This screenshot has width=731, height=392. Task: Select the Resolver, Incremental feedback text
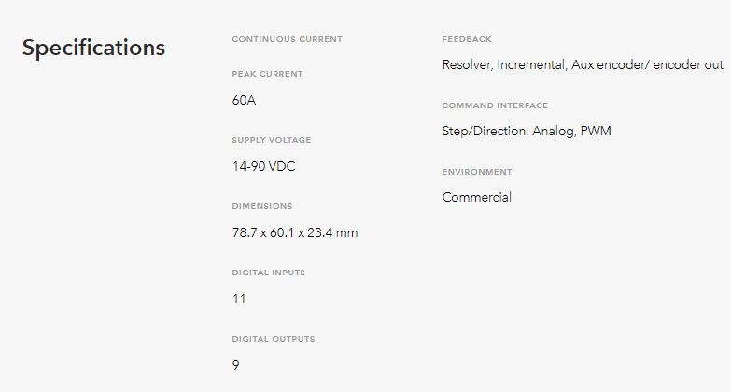pyautogui.click(x=504, y=64)
